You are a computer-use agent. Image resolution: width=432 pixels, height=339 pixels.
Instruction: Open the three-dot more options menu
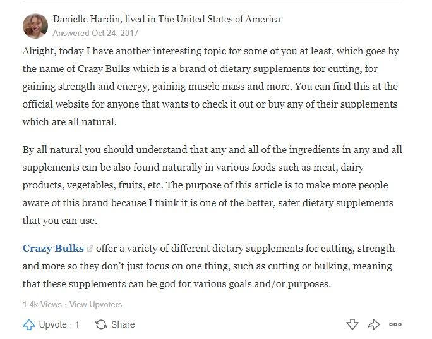(395, 324)
